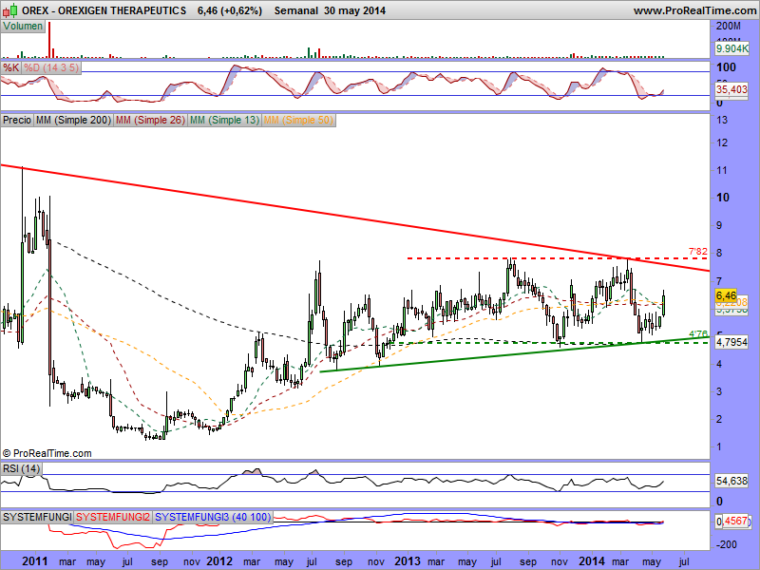Click the 4,7954 moving average value

point(731,342)
